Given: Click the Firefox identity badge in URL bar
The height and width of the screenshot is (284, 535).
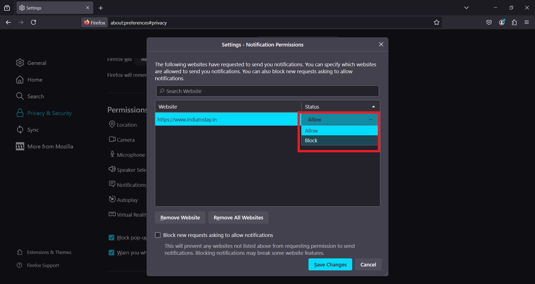Looking at the screenshot, I should [94, 23].
